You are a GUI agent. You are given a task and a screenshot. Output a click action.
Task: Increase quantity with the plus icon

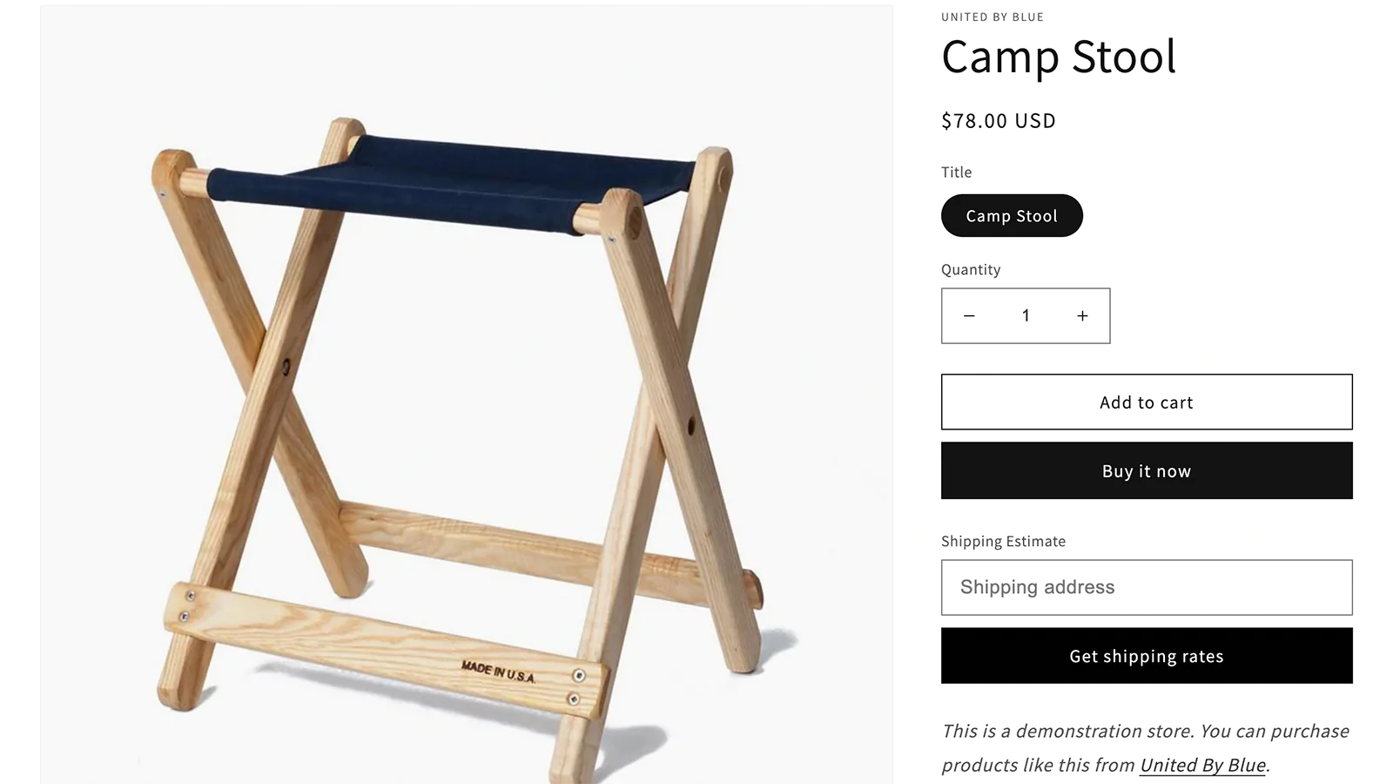click(x=1082, y=316)
